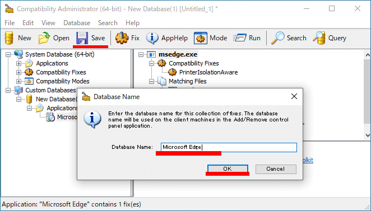Screen dimensions: 371x211
Task: Click the msedge.exe file icon
Action: [151, 54]
